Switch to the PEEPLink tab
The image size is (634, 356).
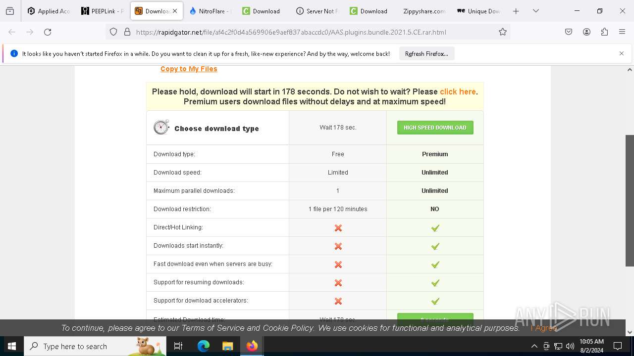click(103, 11)
